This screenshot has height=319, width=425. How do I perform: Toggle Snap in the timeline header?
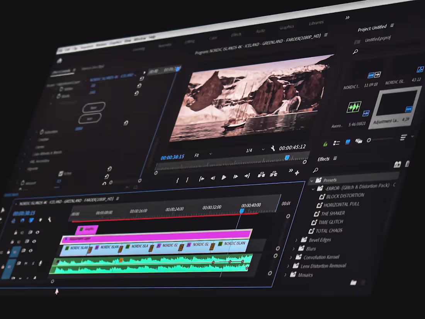pos(22,220)
